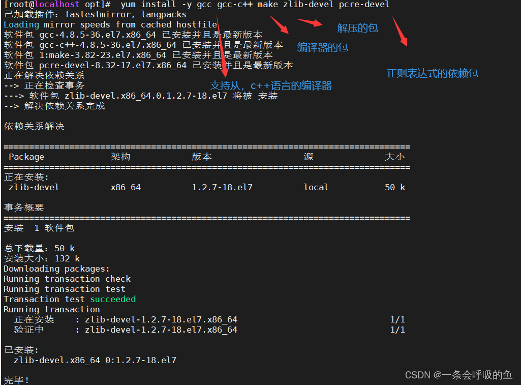Click the 'Package' column header

coord(26,157)
